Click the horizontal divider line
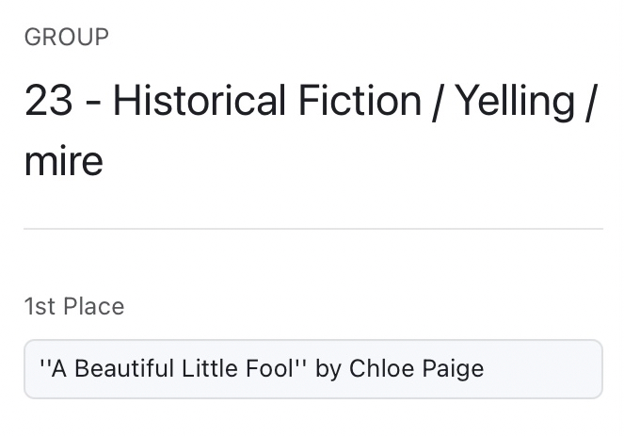This screenshot has width=624, height=436. tap(312, 229)
